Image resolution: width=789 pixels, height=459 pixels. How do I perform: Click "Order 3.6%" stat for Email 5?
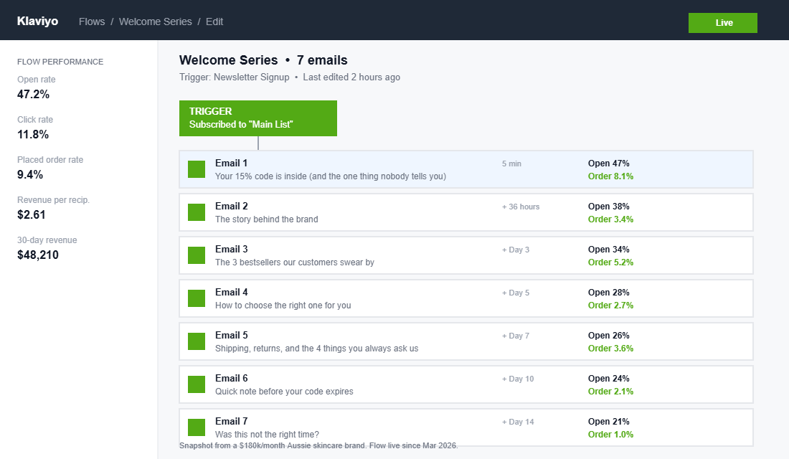611,349
